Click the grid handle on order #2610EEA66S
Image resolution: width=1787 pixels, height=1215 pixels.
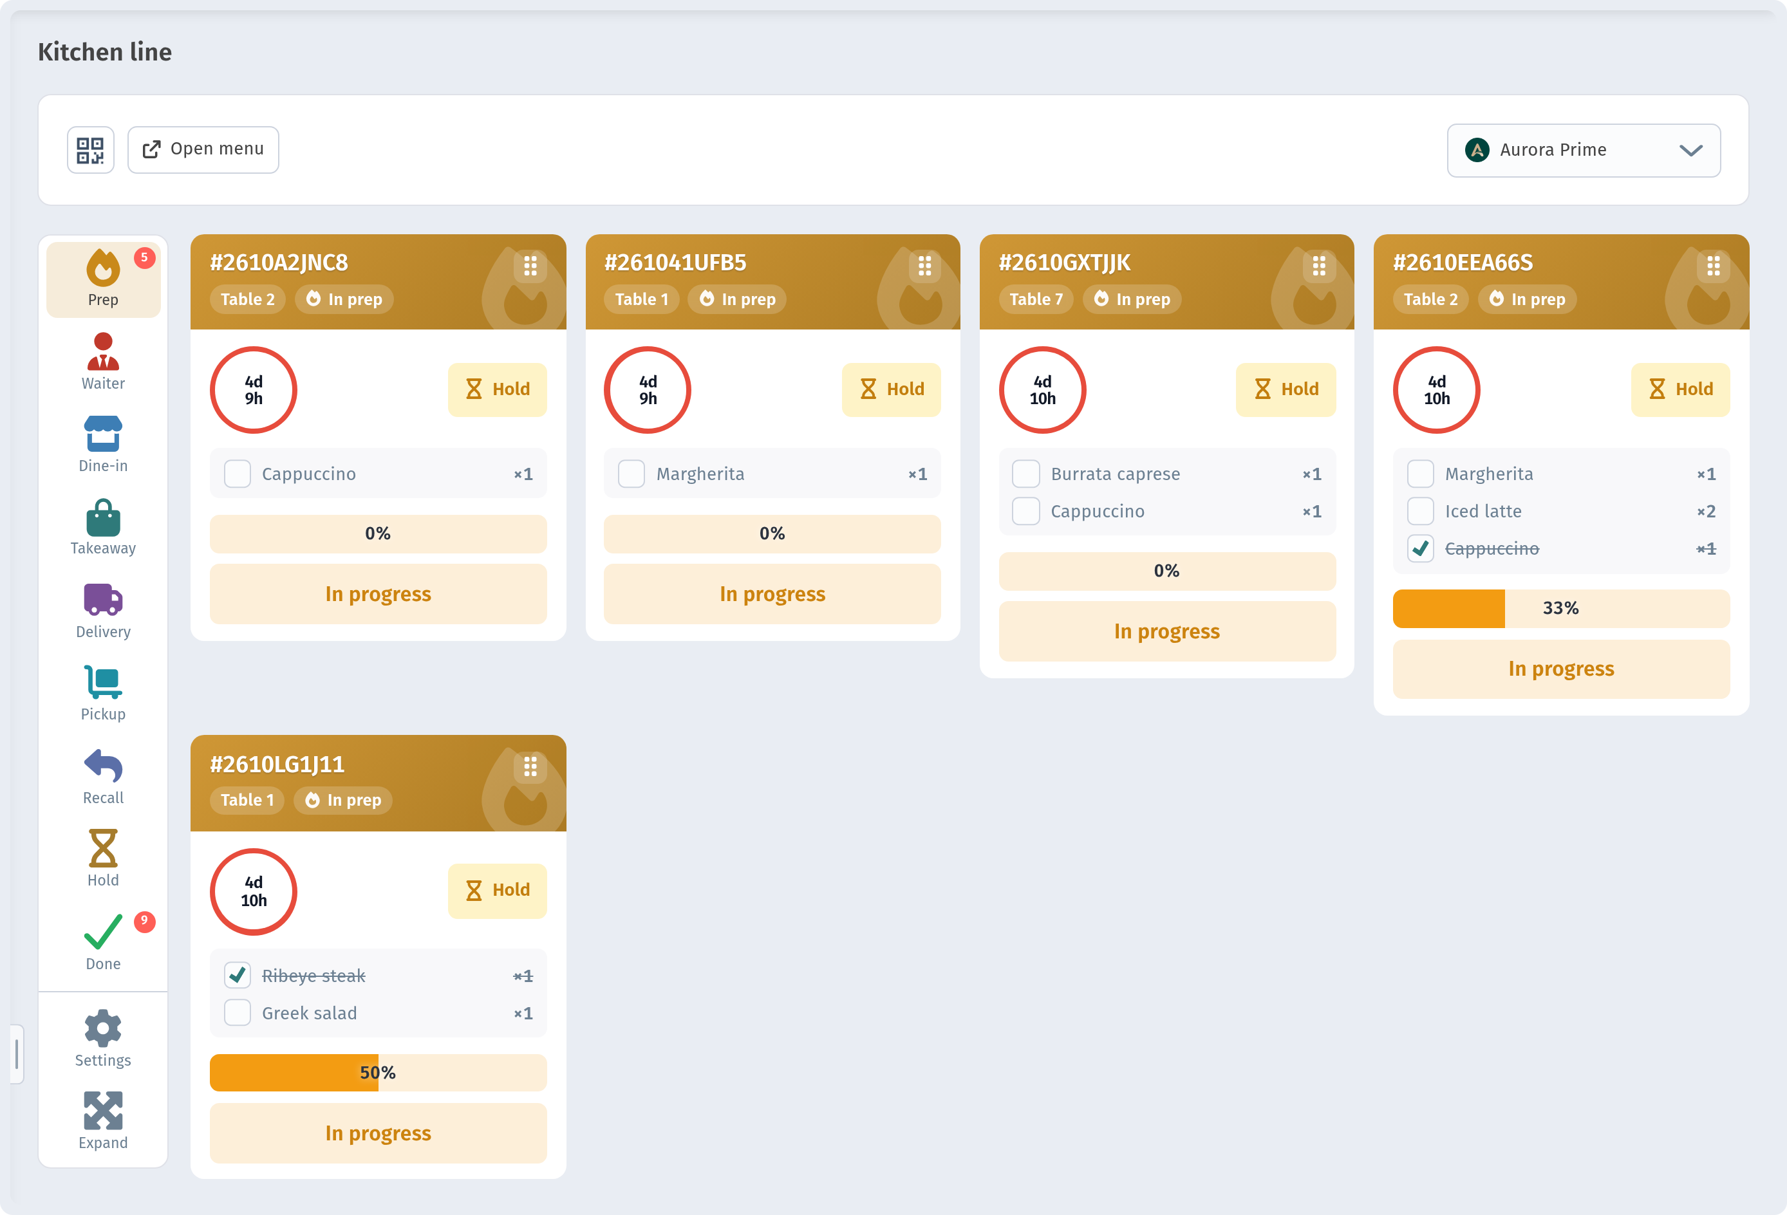point(1713,266)
